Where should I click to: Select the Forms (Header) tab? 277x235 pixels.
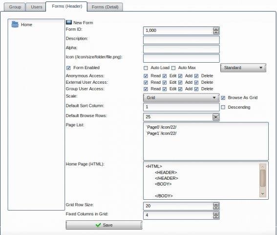tap(67, 6)
